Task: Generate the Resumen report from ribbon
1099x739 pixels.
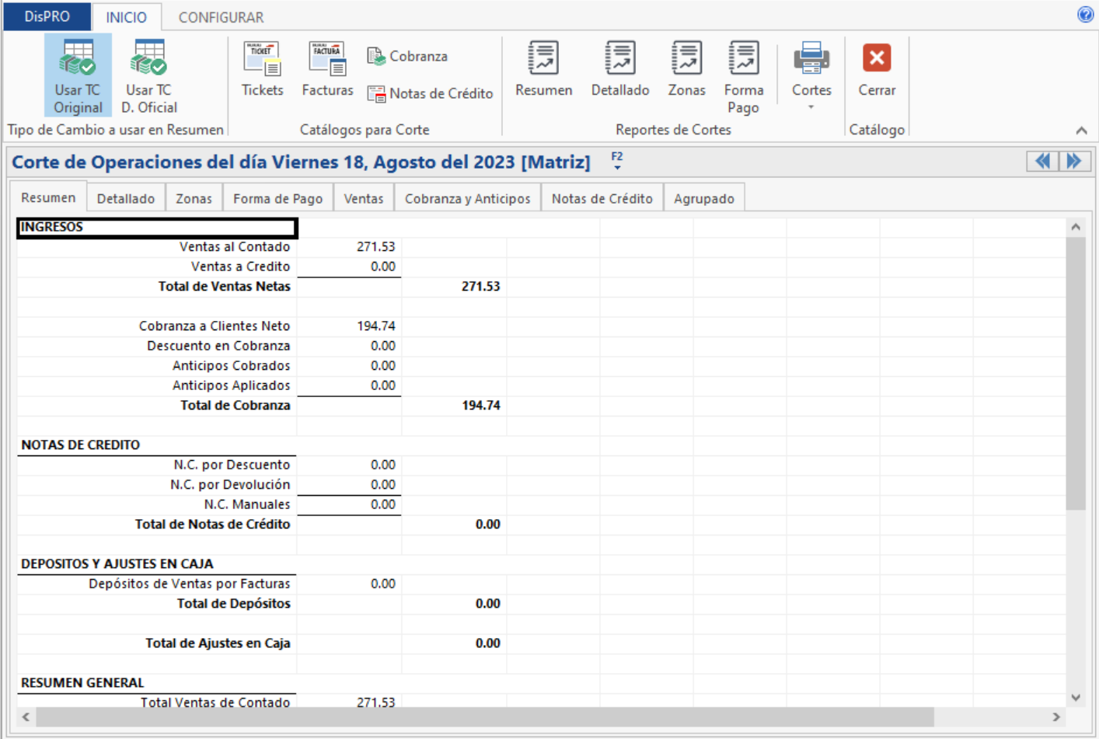Action: [x=543, y=70]
